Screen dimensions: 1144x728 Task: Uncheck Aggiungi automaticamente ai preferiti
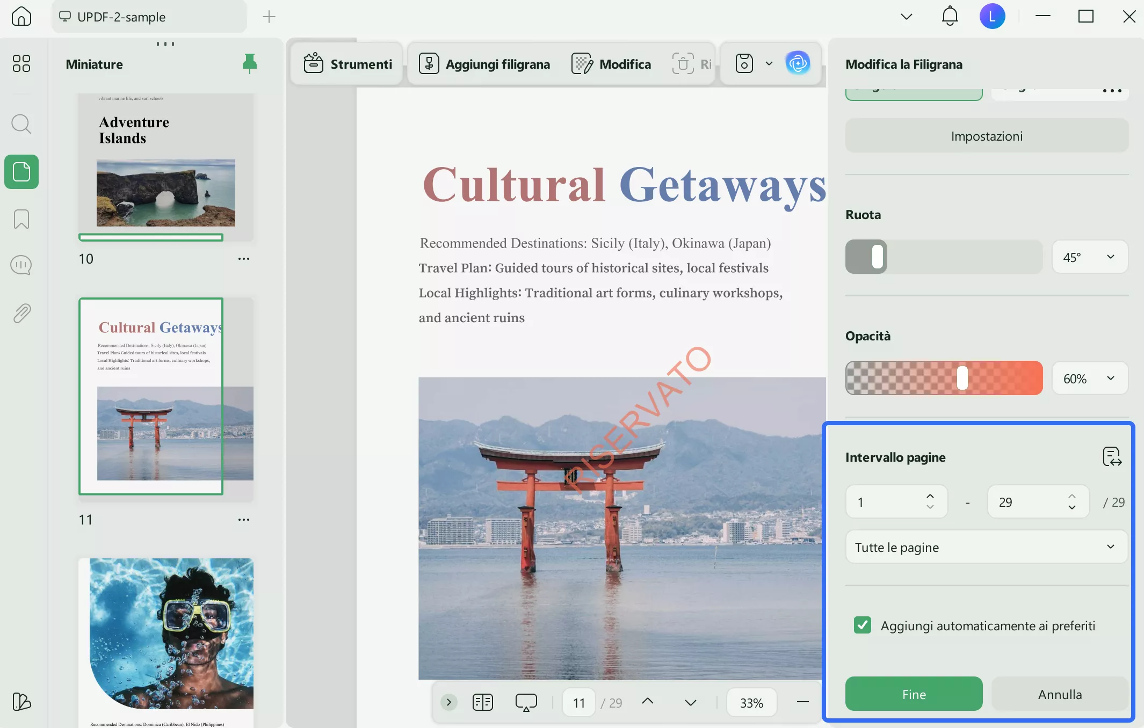click(x=863, y=625)
